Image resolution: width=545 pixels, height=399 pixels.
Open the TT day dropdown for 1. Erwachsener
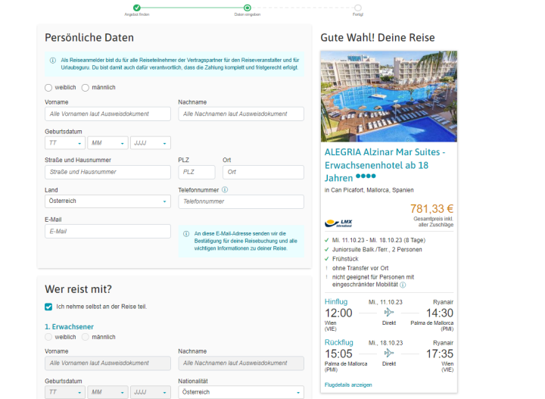point(65,392)
